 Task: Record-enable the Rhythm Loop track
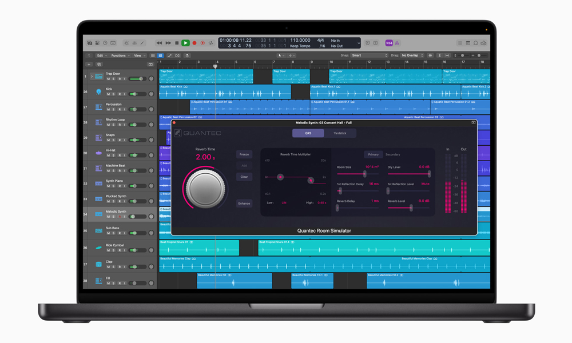point(119,125)
